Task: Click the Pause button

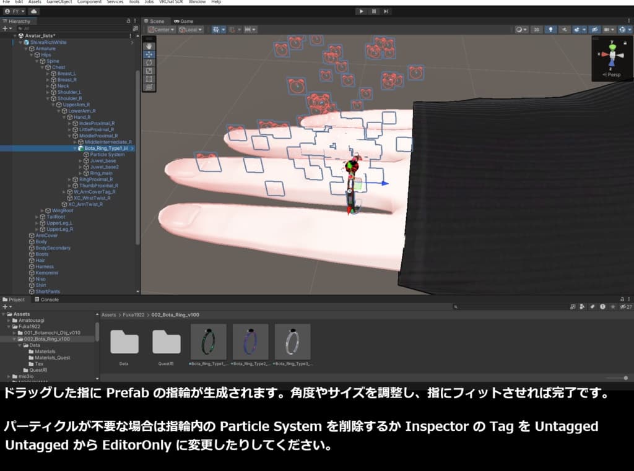Action: (x=373, y=11)
